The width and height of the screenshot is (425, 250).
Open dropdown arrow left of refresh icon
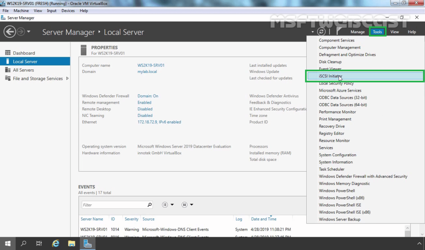(x=313, y=32)
